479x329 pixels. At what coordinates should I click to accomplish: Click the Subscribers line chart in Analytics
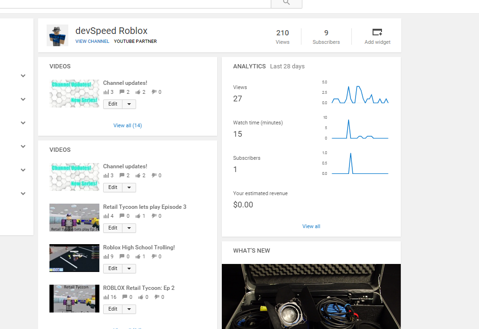click(360, 164)
